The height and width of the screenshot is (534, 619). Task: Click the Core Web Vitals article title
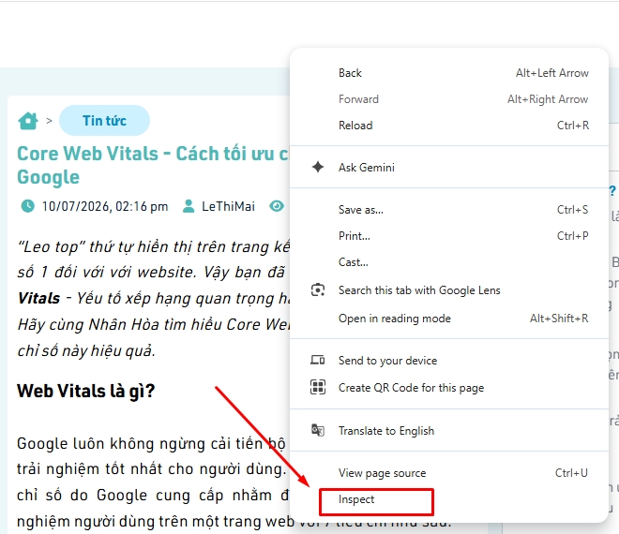(x=152, y=165)
